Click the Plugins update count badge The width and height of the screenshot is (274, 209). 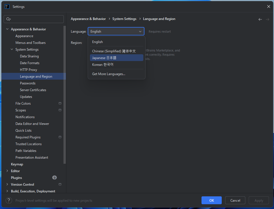[x=55, y=178]
